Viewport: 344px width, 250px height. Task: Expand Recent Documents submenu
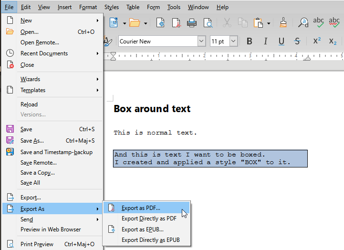(52, 53)
